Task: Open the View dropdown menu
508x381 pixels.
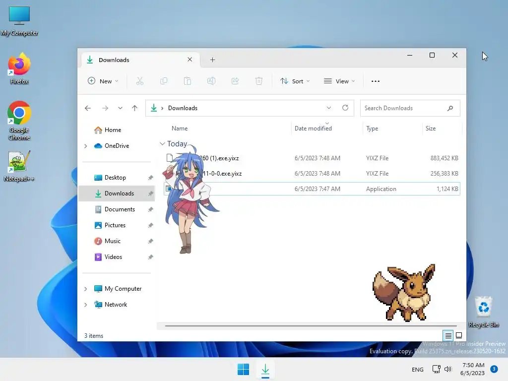Action: point(339,81)
